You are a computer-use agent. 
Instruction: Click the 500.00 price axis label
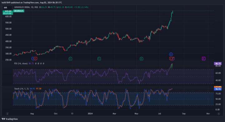pos(8,29)
